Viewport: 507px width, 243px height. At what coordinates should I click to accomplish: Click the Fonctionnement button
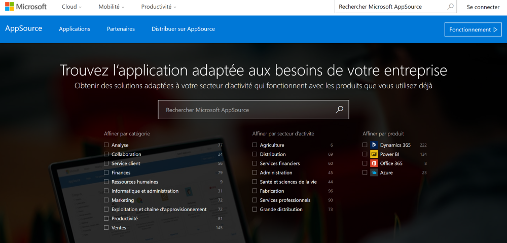coord(473,29)
